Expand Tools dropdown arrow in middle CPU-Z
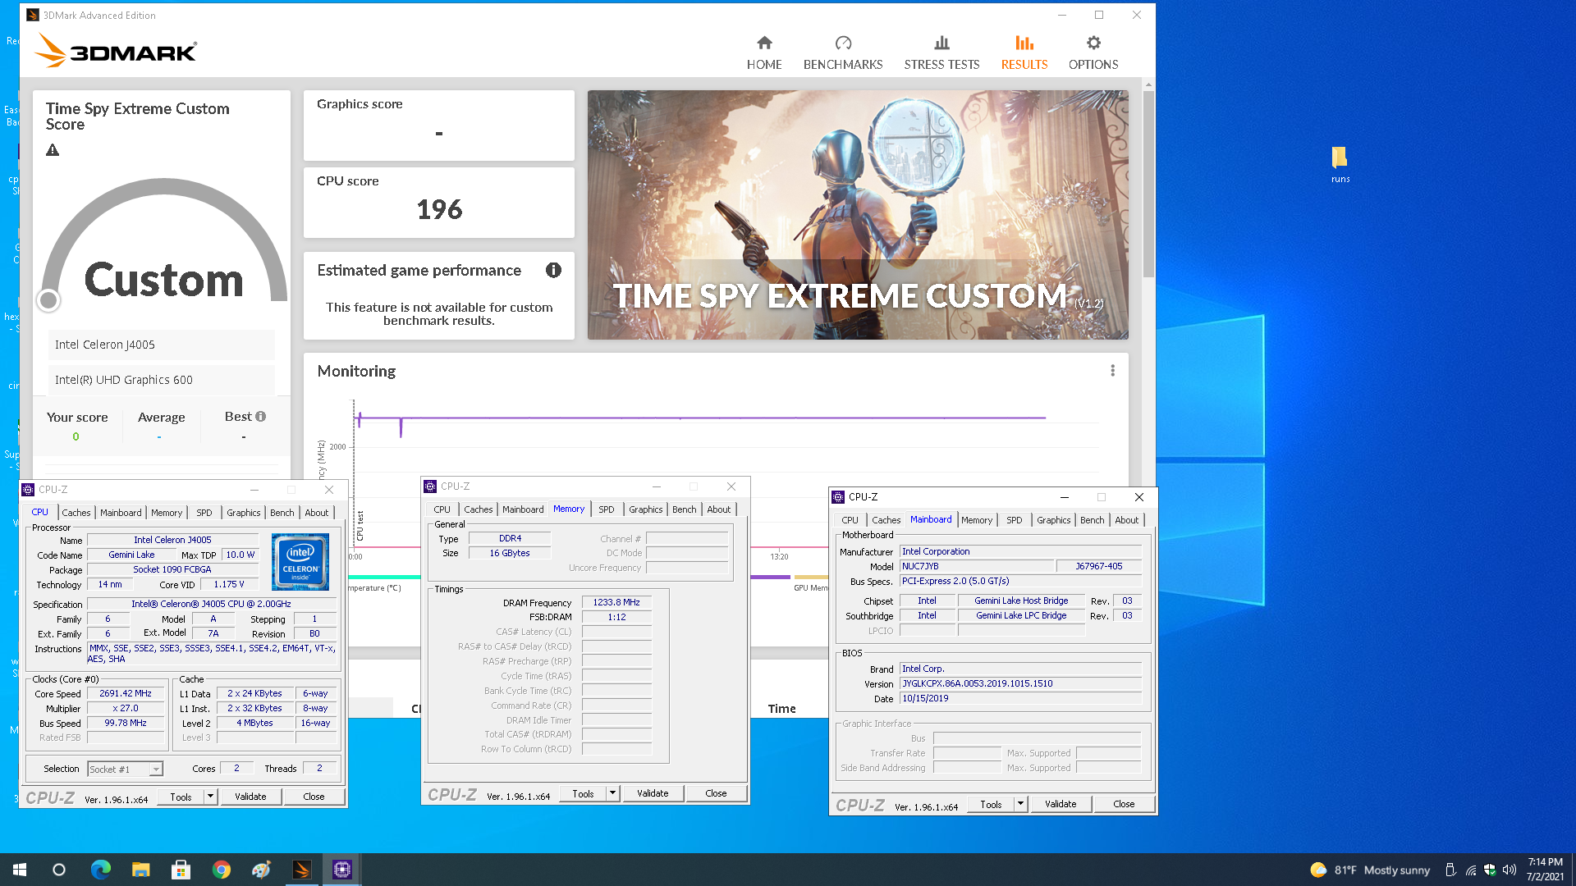 (612, 793)
